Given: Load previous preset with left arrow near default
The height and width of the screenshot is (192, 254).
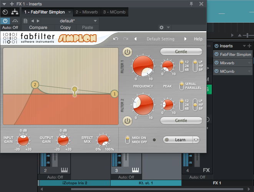Looking at the screenshot, I should click(33, 21).
